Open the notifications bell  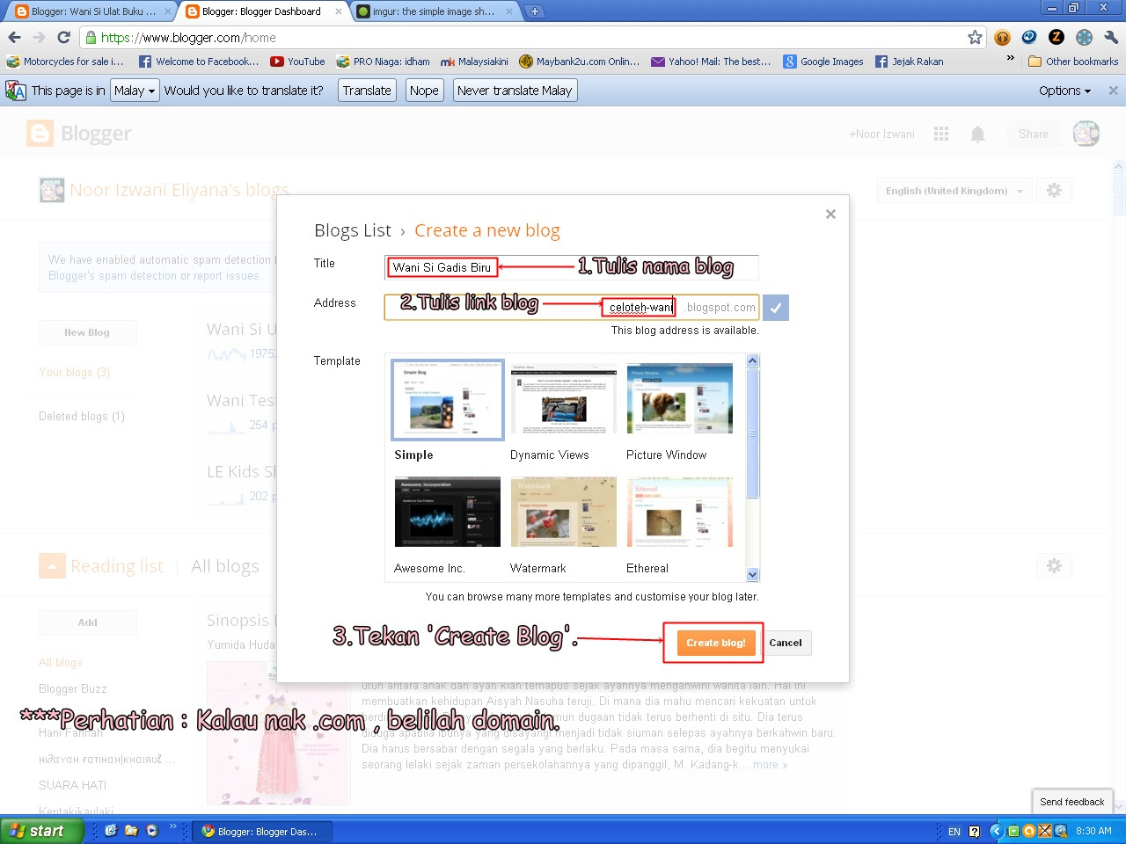point(977,134)
